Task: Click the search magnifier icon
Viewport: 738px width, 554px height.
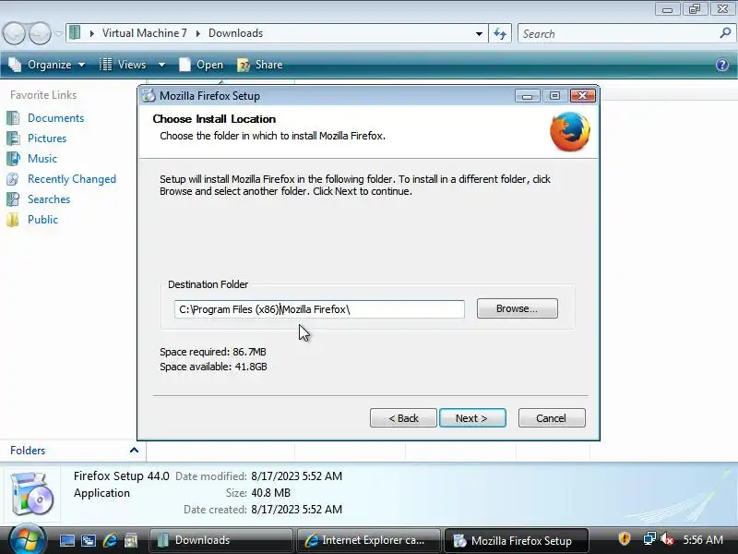Action: point(725,33)
